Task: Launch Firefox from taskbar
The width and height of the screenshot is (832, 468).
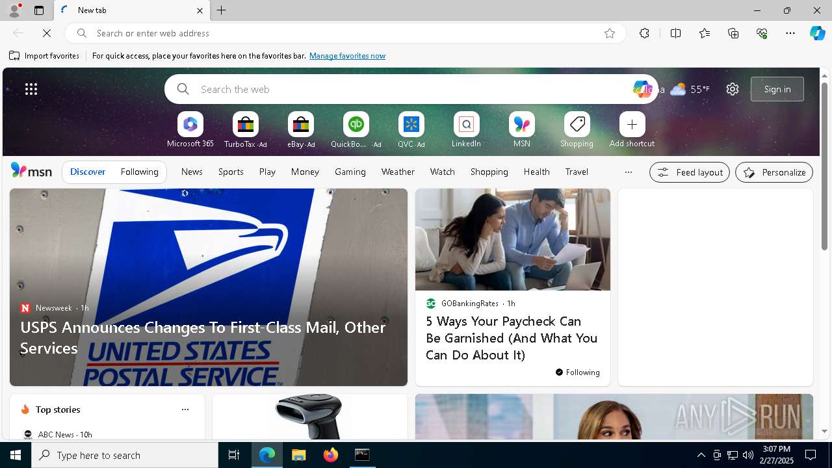Action: click(x=331, y=455)
